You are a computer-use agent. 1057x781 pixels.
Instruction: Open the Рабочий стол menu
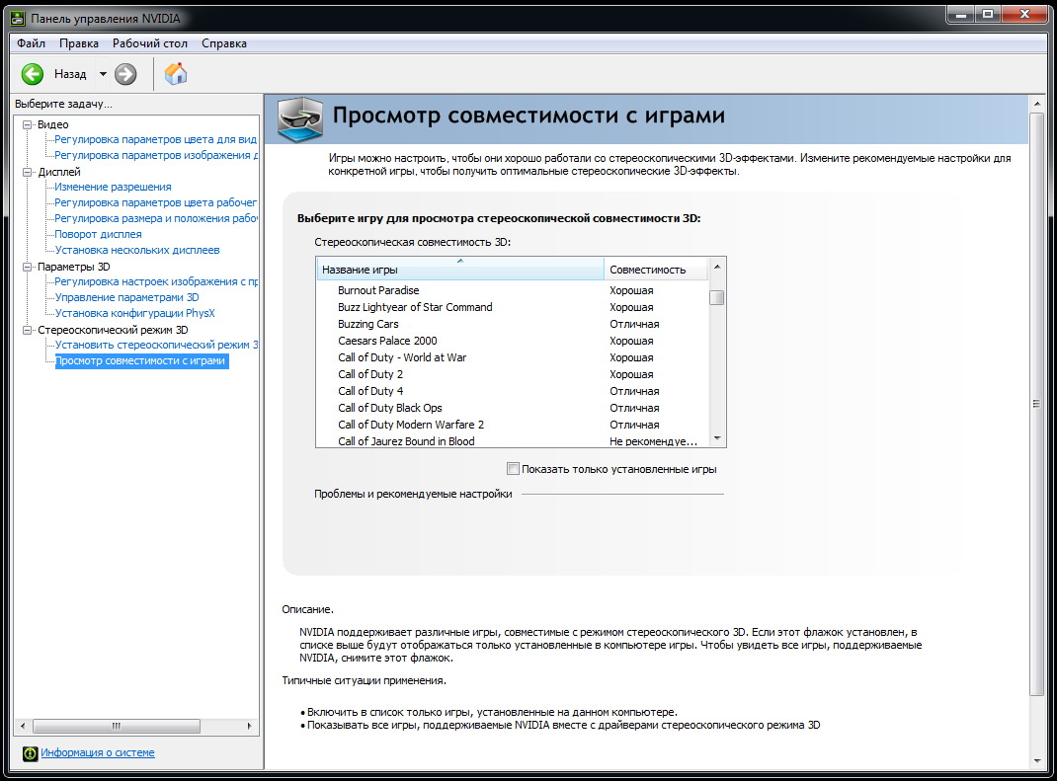point(149,43)
